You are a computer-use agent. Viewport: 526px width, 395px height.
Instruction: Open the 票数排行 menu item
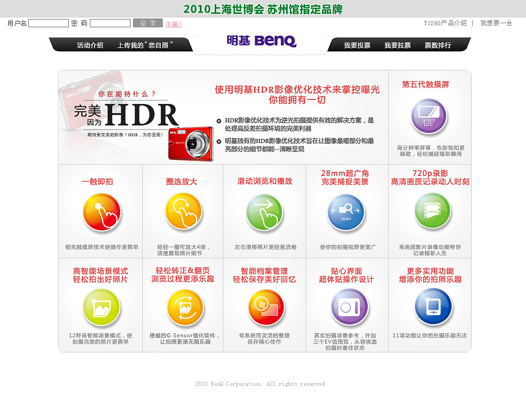pos(438,45)
